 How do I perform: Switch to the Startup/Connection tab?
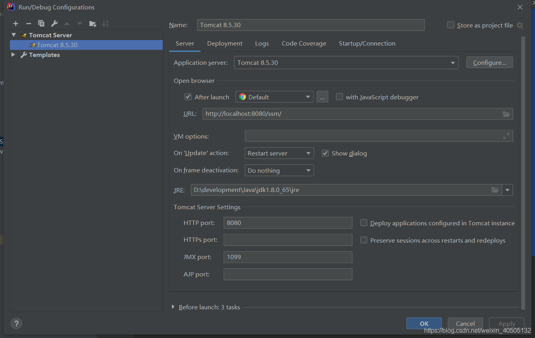click(x=367, y=44)
